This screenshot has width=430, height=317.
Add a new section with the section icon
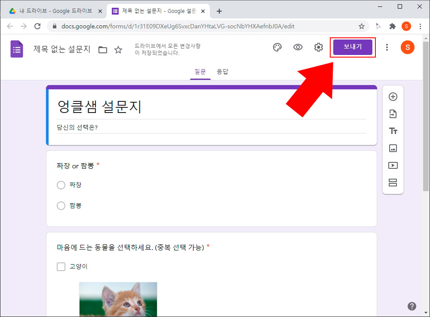(x=393, y=183)
